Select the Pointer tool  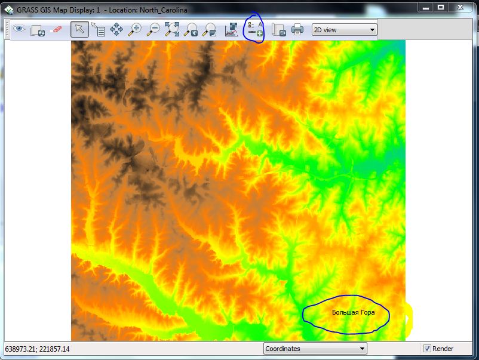tap(79, 28)
